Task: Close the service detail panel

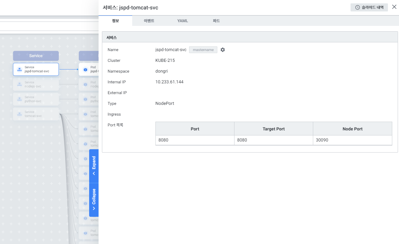Action: 394,7
